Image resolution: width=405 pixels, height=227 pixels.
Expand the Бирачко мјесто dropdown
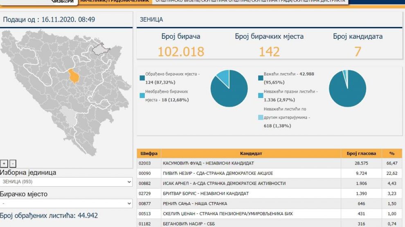[66, 203]
